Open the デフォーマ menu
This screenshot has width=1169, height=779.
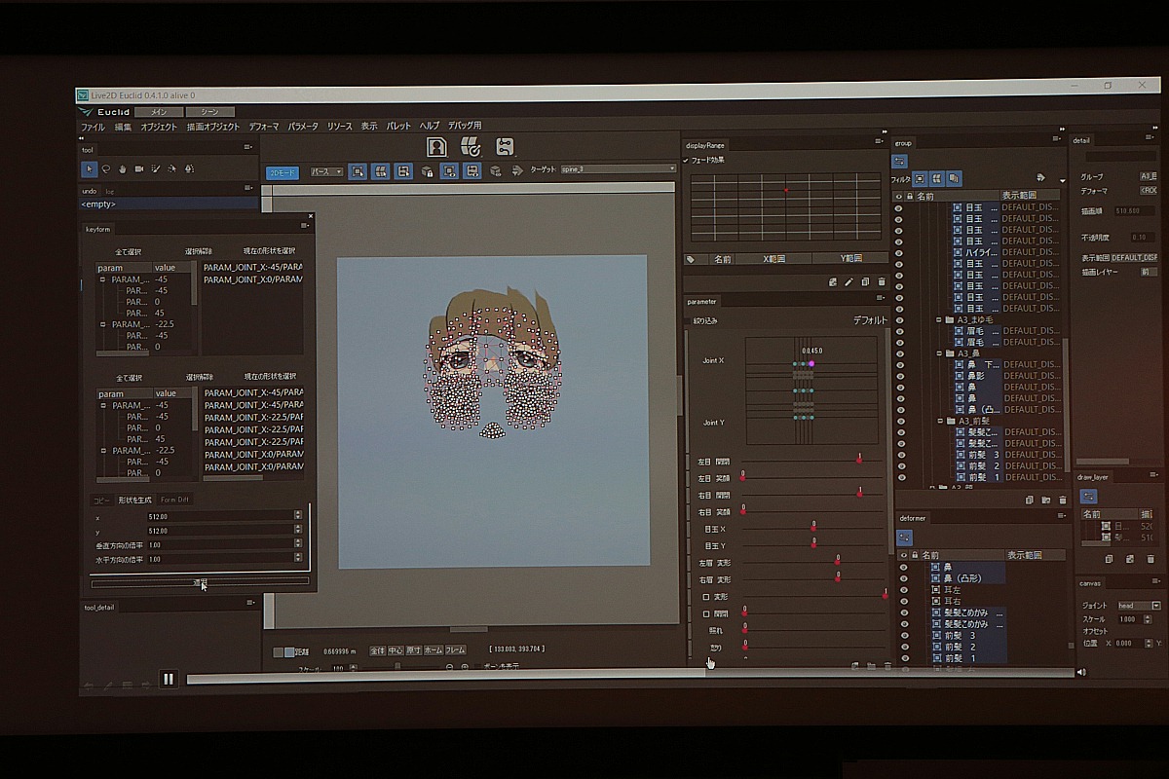[x=263, y=127]
